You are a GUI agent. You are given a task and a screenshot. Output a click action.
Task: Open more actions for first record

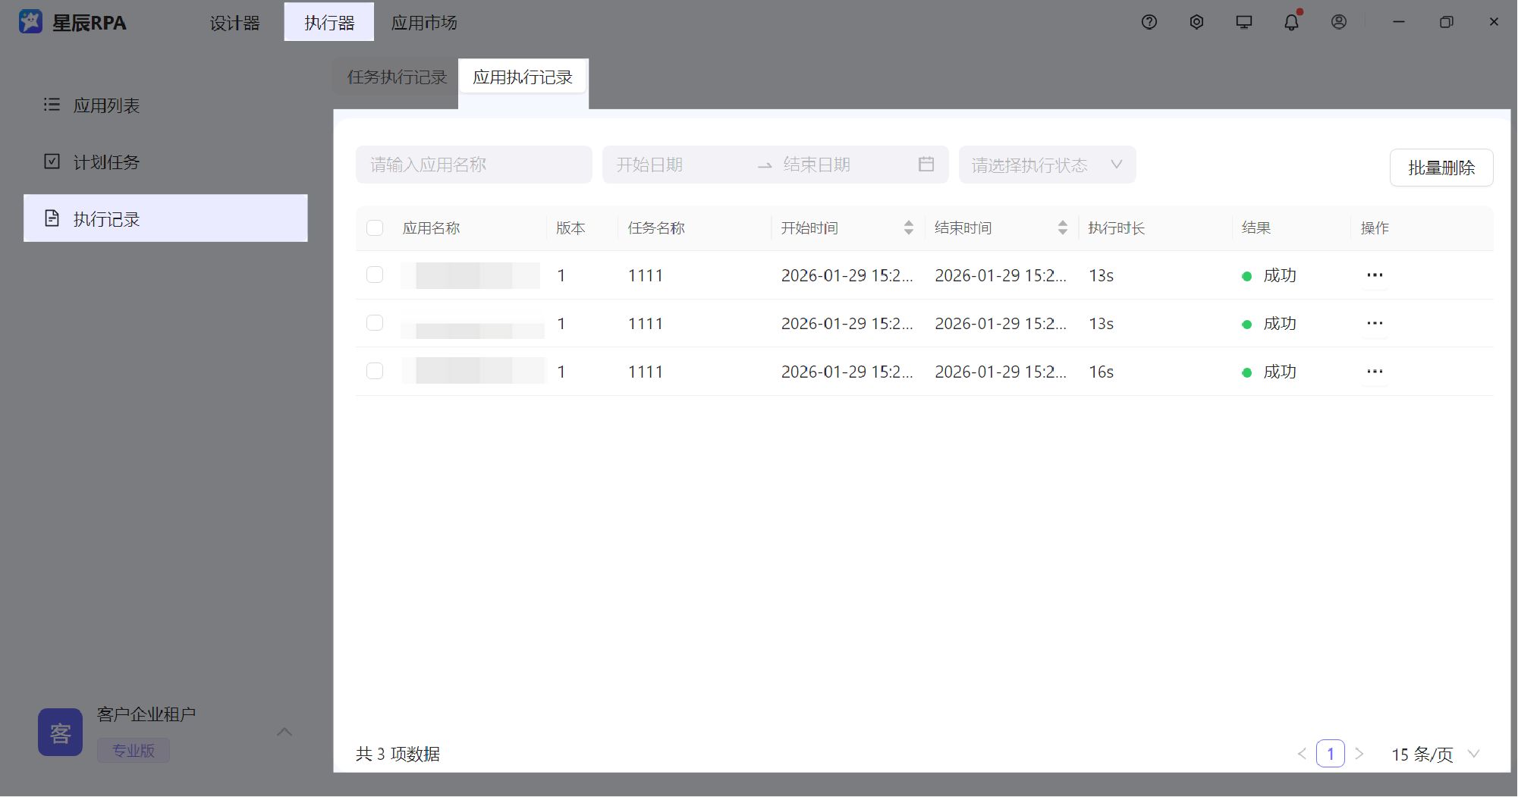[1375, 275]
